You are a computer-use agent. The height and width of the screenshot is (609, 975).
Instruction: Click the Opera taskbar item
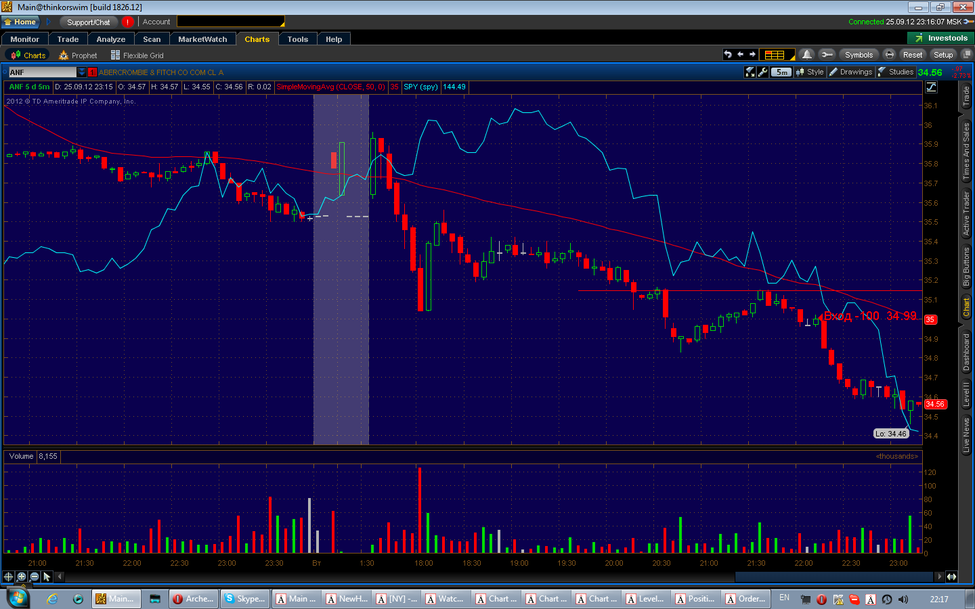[193, 599]
